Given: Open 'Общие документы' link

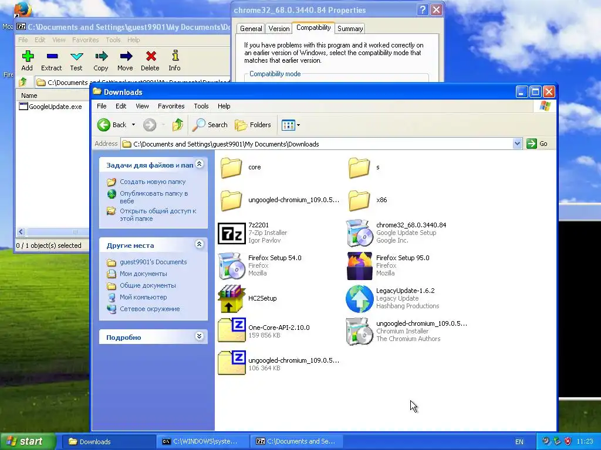Looking at the screenshot, I should click(x=147, y=285).
